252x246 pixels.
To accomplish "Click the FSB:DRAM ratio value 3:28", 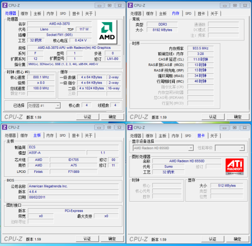I will 201,54.
